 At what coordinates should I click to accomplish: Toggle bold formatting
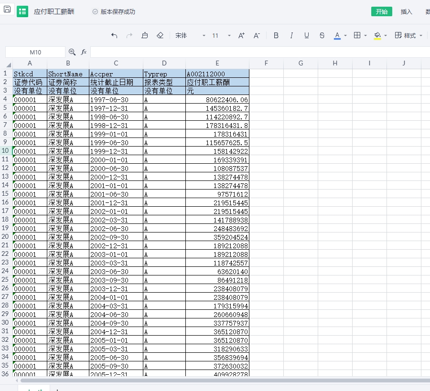click(x=276, y=36)
